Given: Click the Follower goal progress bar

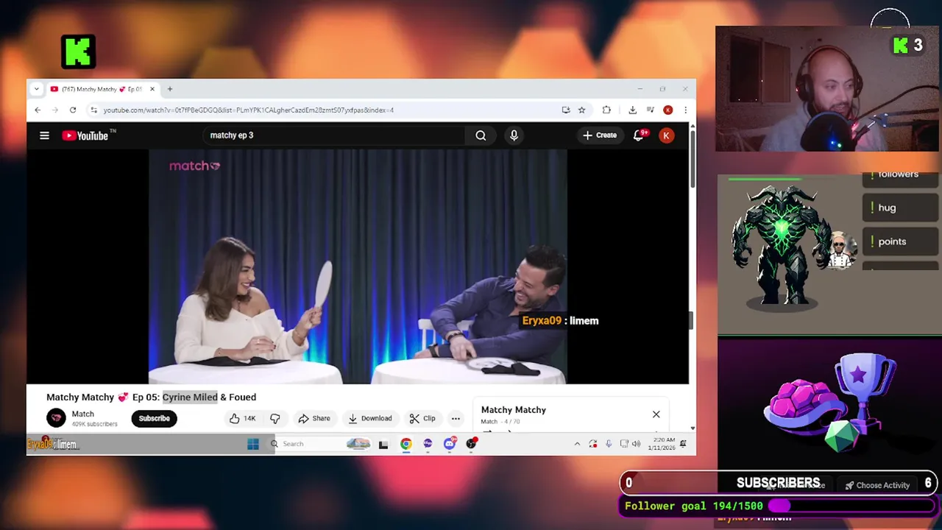Looking at the screenshot, I should (x=851, y=506).
